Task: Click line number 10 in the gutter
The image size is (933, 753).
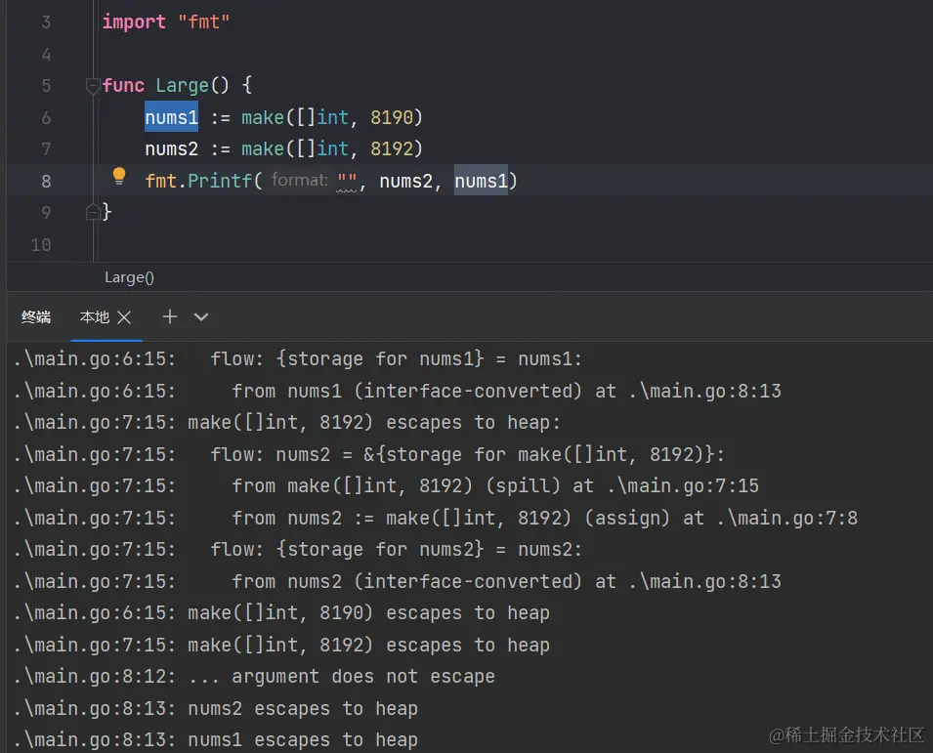Action: [41, 245]
